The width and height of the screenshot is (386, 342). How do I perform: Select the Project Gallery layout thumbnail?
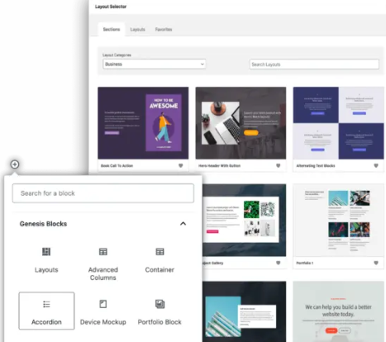coord(244,221)
